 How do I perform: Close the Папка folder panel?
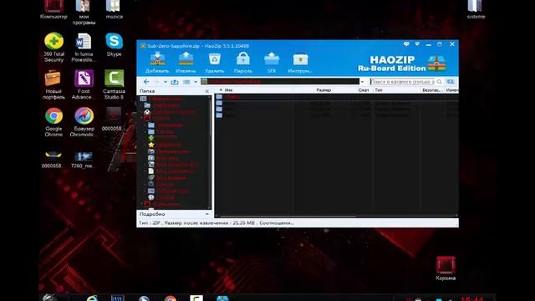pyautogui.click(x=206, y=91)
